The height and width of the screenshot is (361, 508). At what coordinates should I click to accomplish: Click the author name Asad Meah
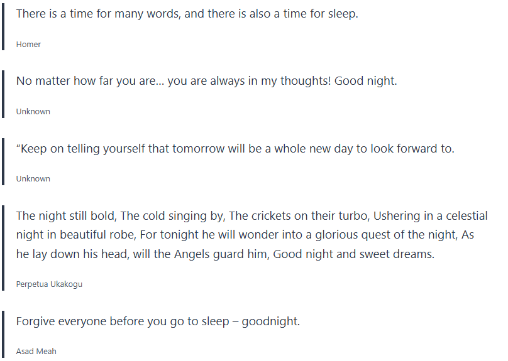click(x=36, y=352)
